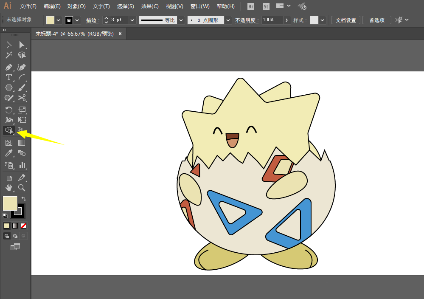Select the Eyedropper tool
Image resolution: width=424 pixels, height=299 pixels.
pos(9,153)
